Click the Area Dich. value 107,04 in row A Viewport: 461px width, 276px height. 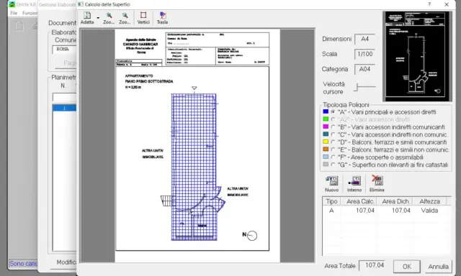pos(400,211)
